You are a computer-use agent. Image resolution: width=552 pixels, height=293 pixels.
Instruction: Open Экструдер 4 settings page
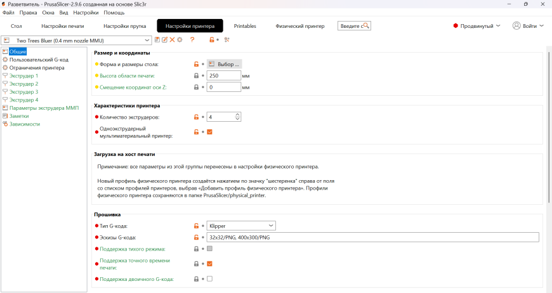[x=23, y=100]
